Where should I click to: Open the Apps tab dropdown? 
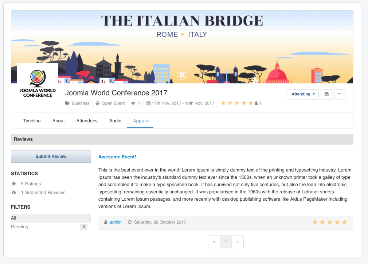pyautogui.click(x=141, y=121)
